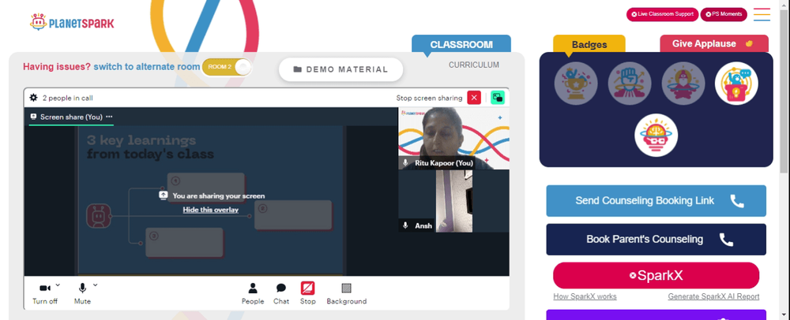Click Ansh's microphone indicator
790x320 pixels.
[x=405, y=225]
